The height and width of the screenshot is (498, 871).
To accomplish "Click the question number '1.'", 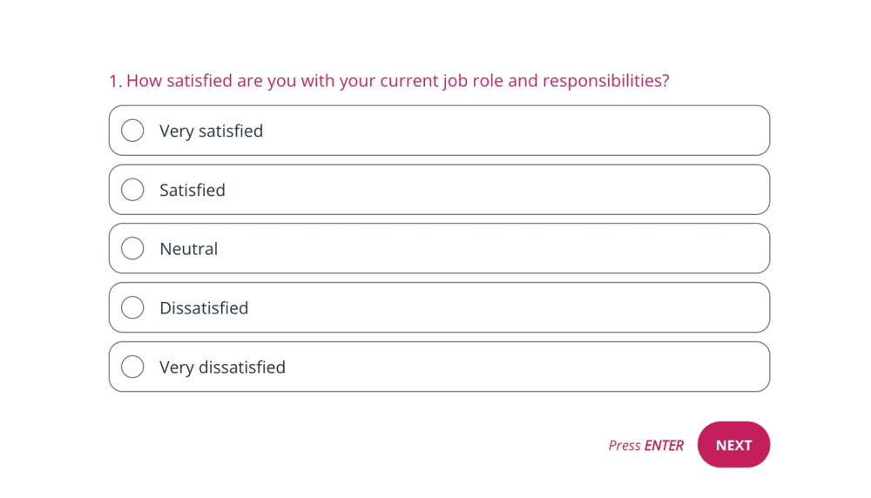I will pyautogui.click(x=115, y=81).
